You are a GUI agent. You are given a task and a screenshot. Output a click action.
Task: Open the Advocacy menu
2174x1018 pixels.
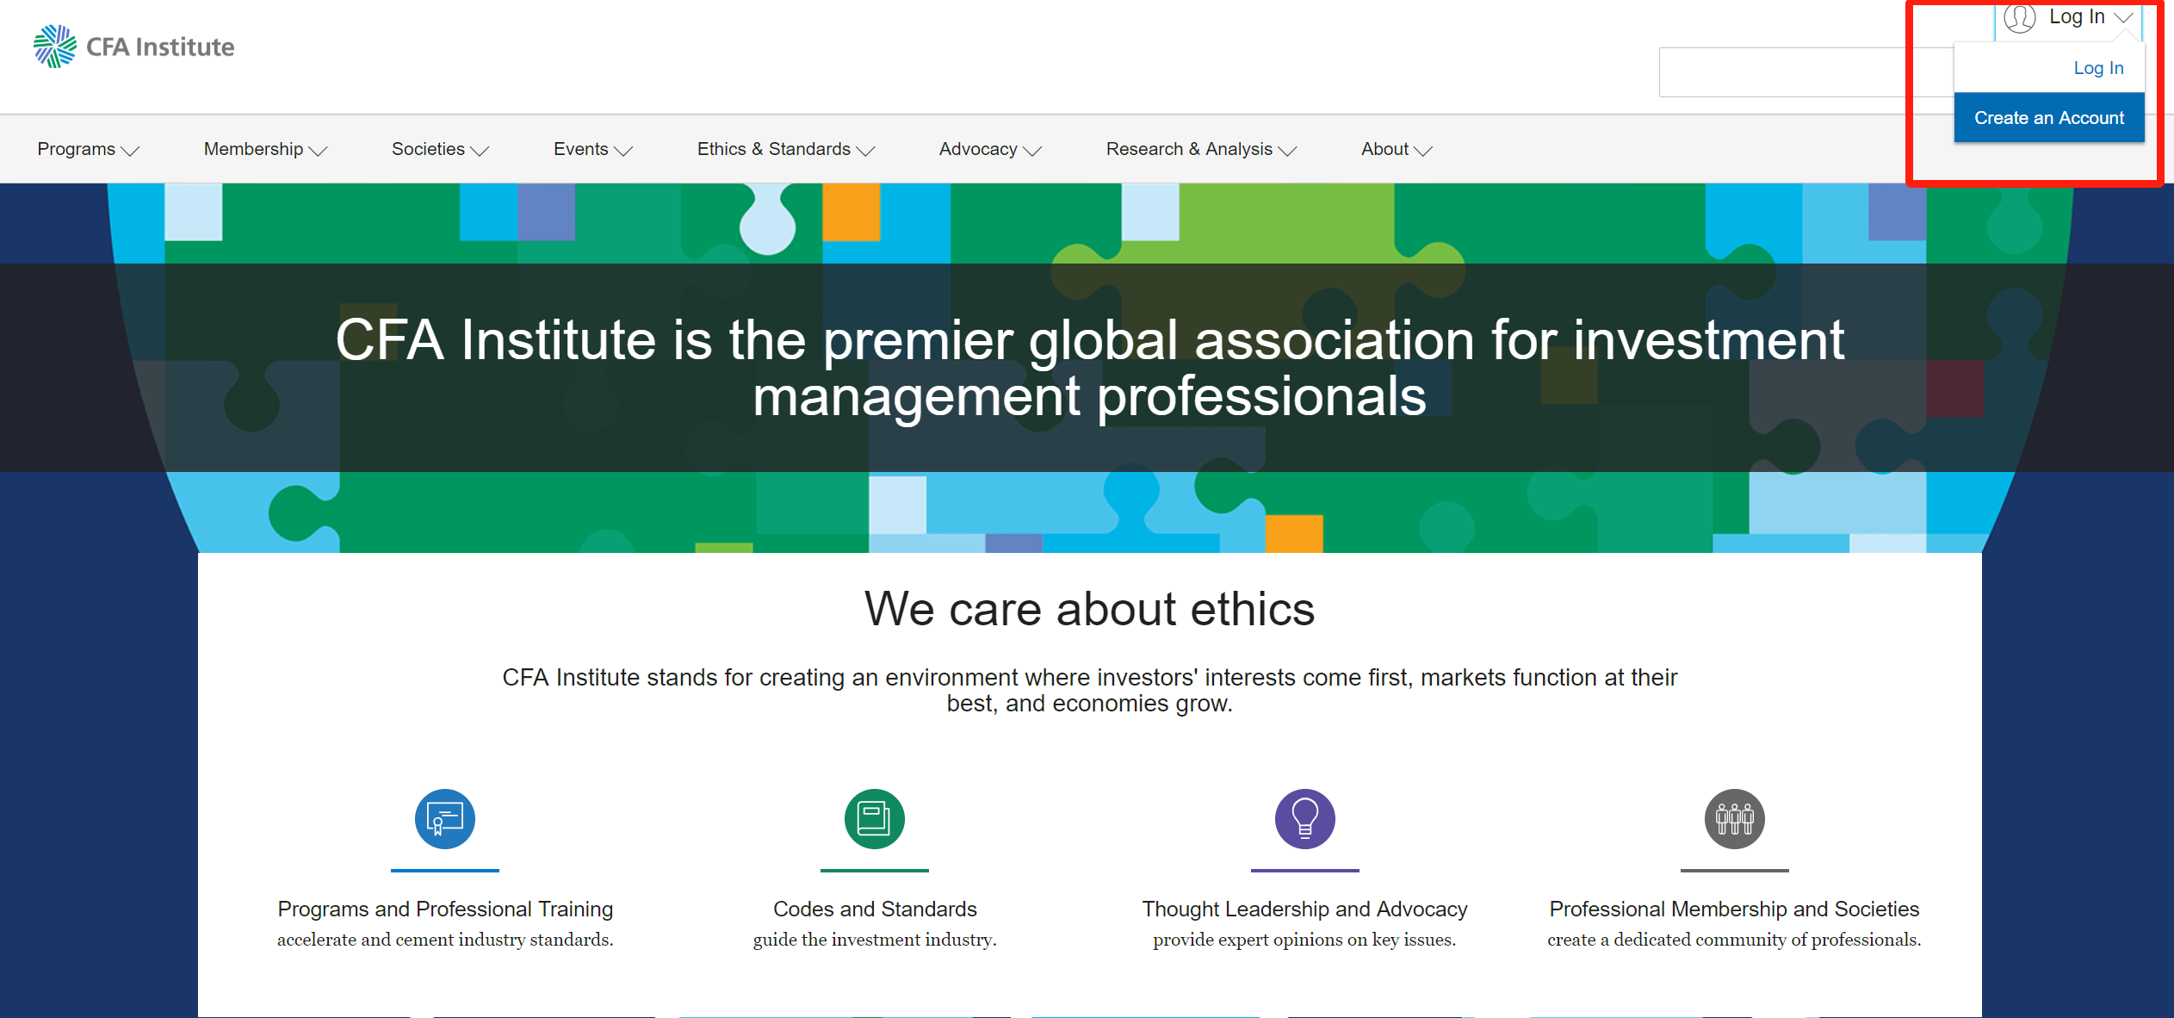(990, 149)
